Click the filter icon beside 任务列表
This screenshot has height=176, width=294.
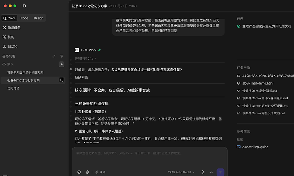[x=61, y=56]
